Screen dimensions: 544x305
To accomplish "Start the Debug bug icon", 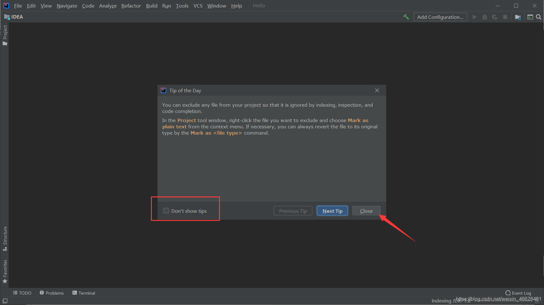I will 484,17.
